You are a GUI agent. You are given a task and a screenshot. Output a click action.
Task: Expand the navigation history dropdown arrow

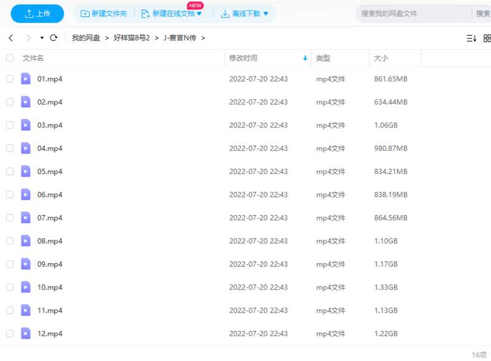[42, 38]
